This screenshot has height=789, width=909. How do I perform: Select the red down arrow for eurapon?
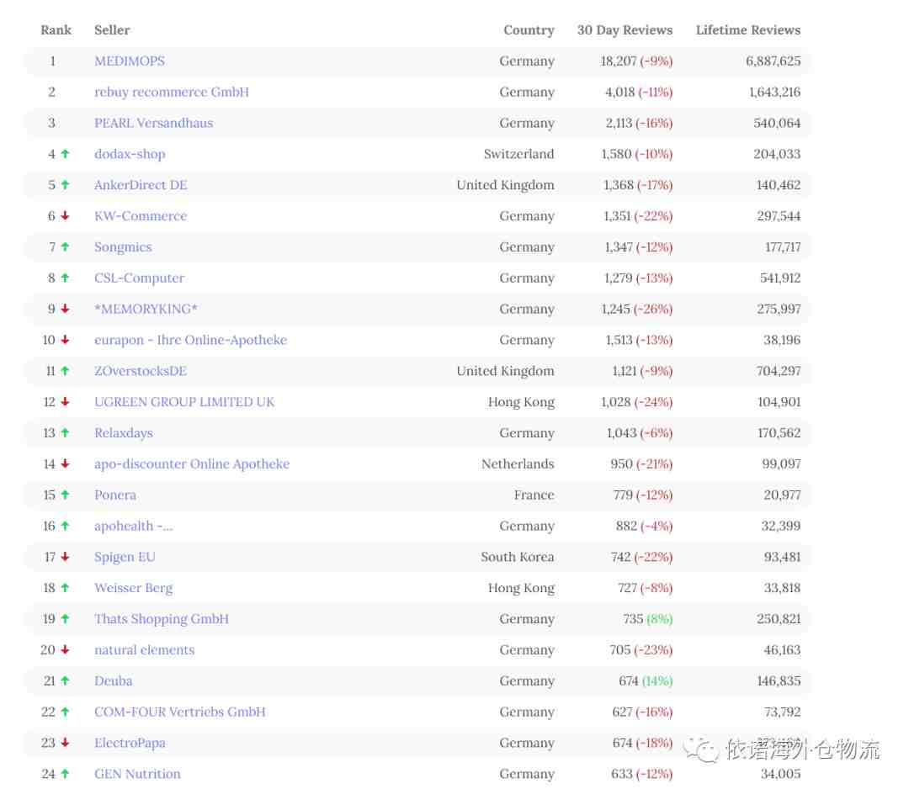[x=65, y=340]
